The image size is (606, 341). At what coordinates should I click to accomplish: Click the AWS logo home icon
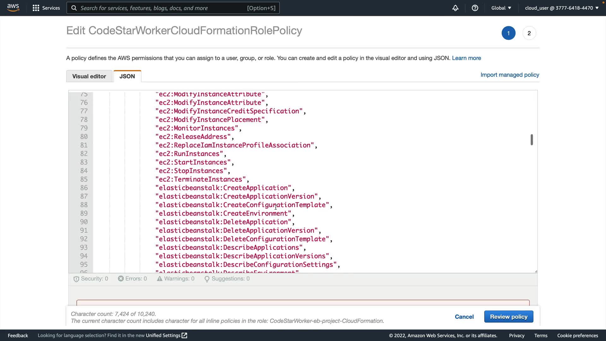coord(13,8)
